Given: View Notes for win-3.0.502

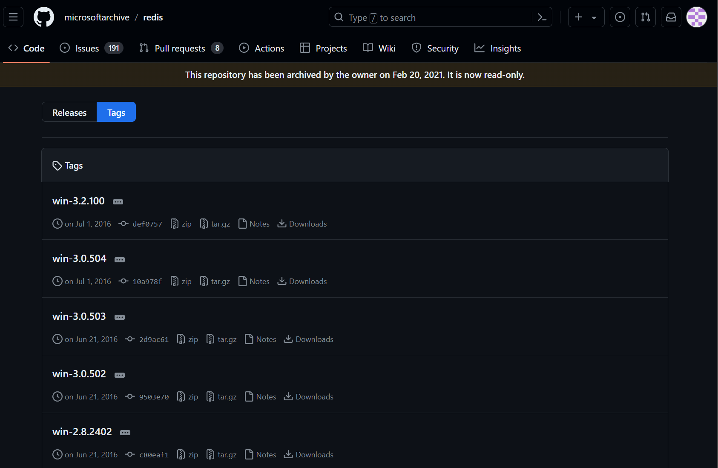Looking at the screenshot, I should [261, 396].
